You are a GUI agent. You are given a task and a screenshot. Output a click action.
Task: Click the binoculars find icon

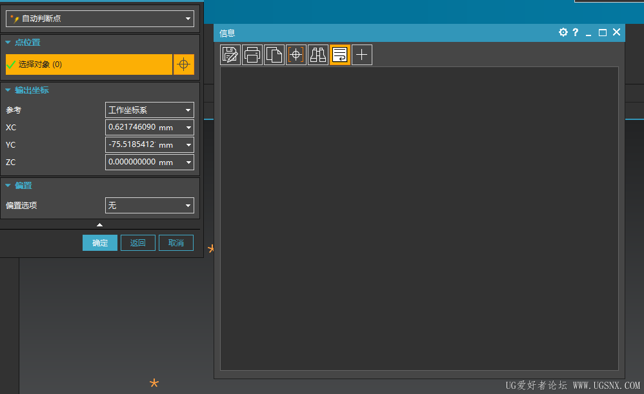click(x=318, y=55)
